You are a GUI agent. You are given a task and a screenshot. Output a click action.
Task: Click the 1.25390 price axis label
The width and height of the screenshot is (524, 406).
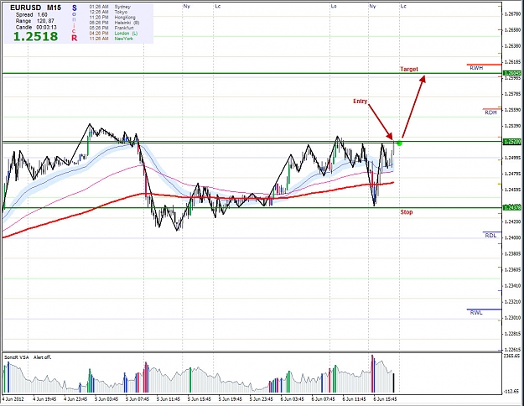[512, 126]
